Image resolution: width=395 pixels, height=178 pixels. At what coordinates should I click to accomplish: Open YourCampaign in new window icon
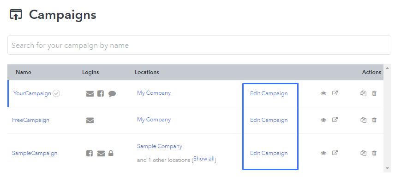click(335, 93)
